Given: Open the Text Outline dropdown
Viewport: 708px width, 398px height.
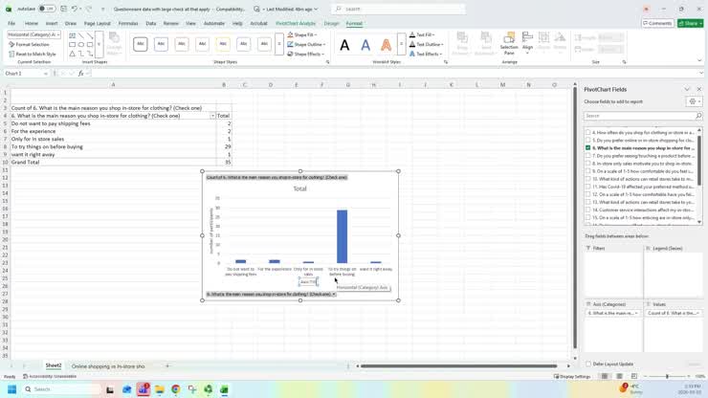Looking at the screenshot, I should pyautogui.click(x=427, y=44).
